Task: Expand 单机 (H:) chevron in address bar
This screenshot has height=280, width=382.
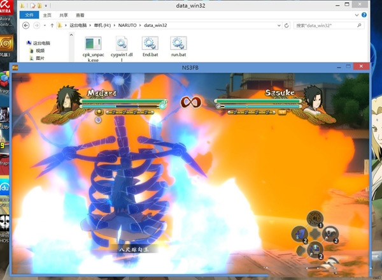Action: coord(115,26)
